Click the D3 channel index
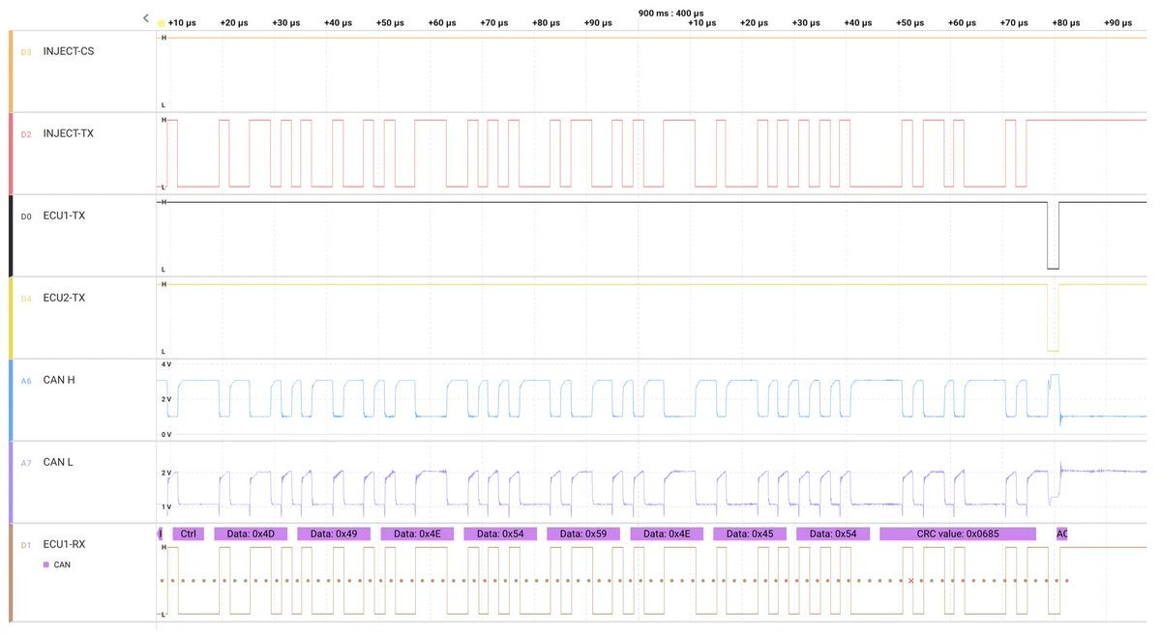 tap(26, 52)
